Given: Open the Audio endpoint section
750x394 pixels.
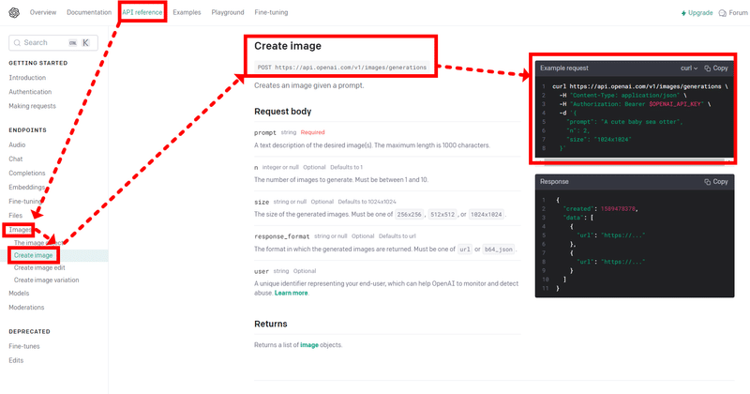Looking at the screenshot, I should click(17, 144).
